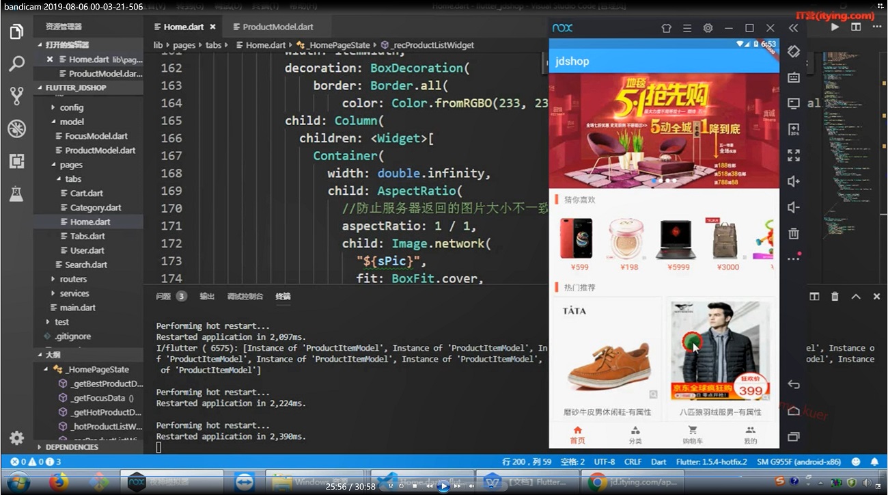
Task: Collapse the Nox side toolbar
Action: tap(793, 28)
